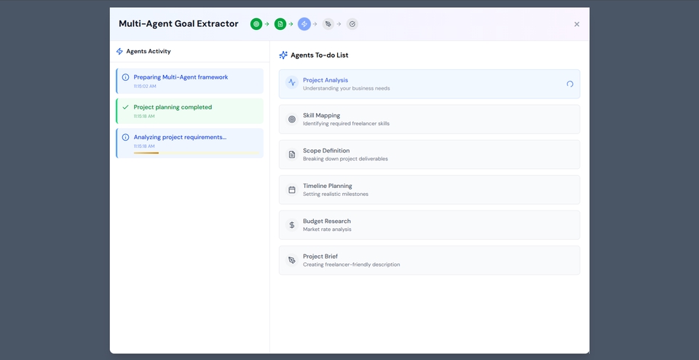Click the gray pen step icon in header
This screenshot has width=699, height=360.
pyautogui.click(x=328, y=24)
